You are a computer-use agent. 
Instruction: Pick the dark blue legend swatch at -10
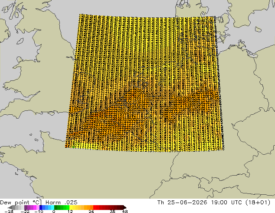pos(41,207)
